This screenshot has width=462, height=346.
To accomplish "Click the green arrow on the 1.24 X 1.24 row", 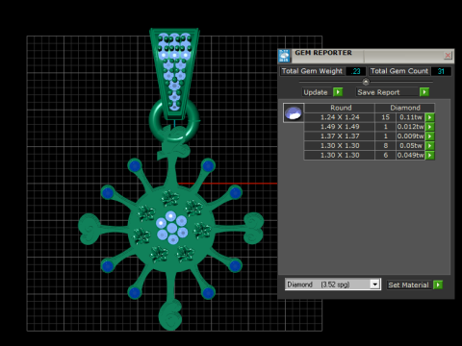I will point(430,117).
